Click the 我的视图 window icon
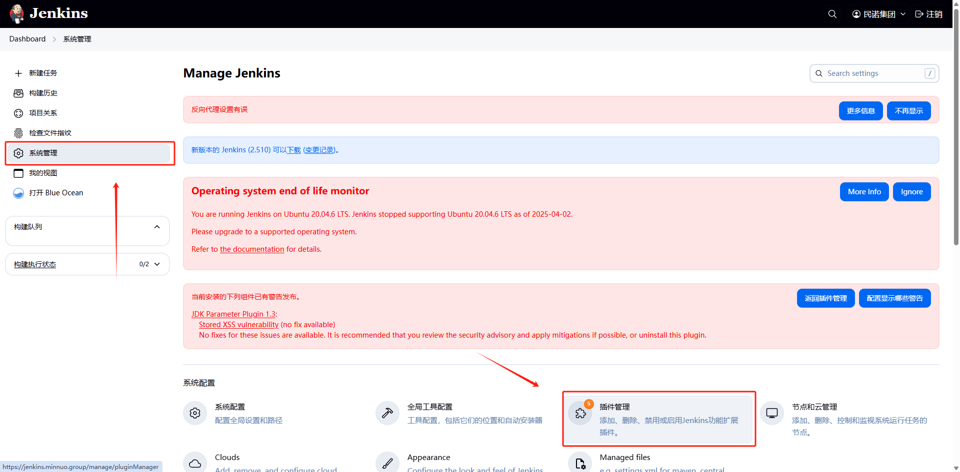 click(18, 173)
